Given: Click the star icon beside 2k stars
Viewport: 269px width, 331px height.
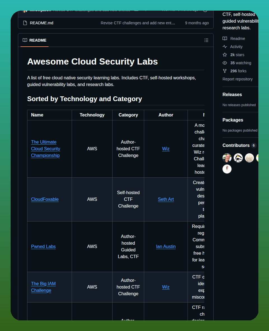Looking at the screenshot, I should coord(225,55).
